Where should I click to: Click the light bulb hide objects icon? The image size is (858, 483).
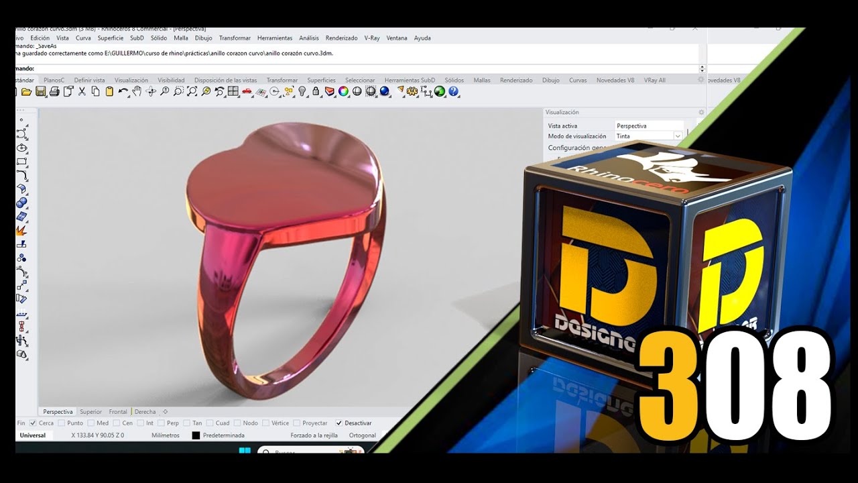[302, 91]
